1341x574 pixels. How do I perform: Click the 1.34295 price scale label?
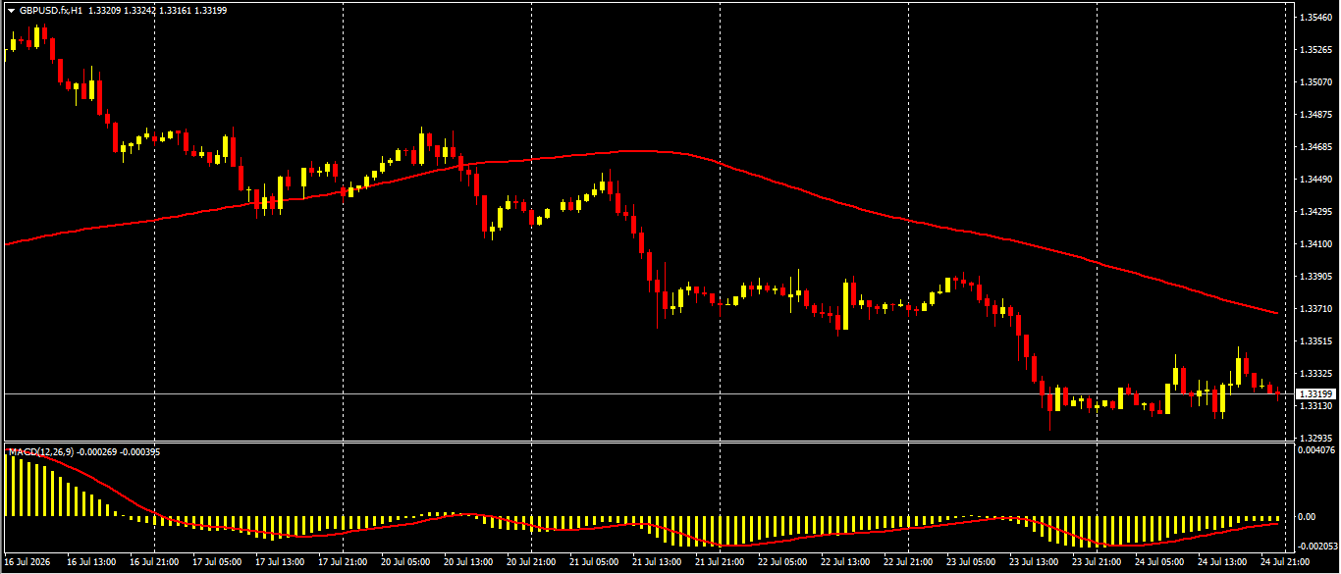tap(1316, 212)
